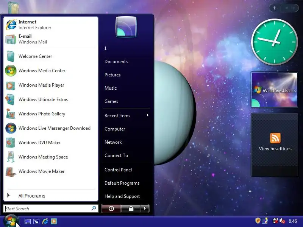The height and width of the screenshot is (227, 303).
Task: Open the Pictures folder
Action: (x=126, y=75)
